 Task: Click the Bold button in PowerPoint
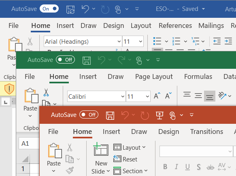[x=165, y=167]
